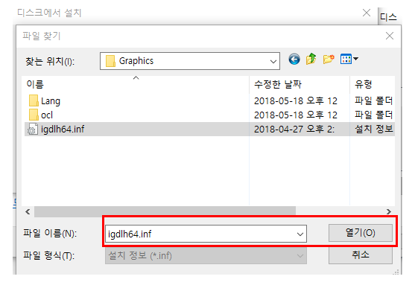Go up one folder level
Screen dimensions: 415x291
click(x=311, y=59)
